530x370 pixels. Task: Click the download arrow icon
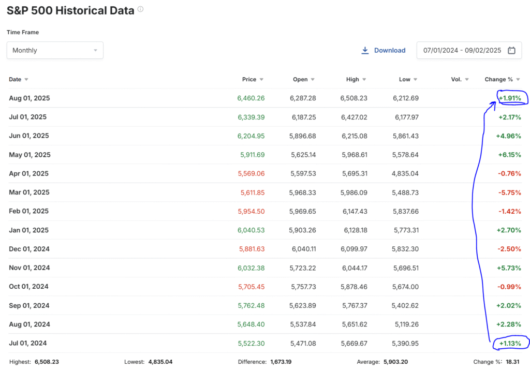[x=365, y=50]
